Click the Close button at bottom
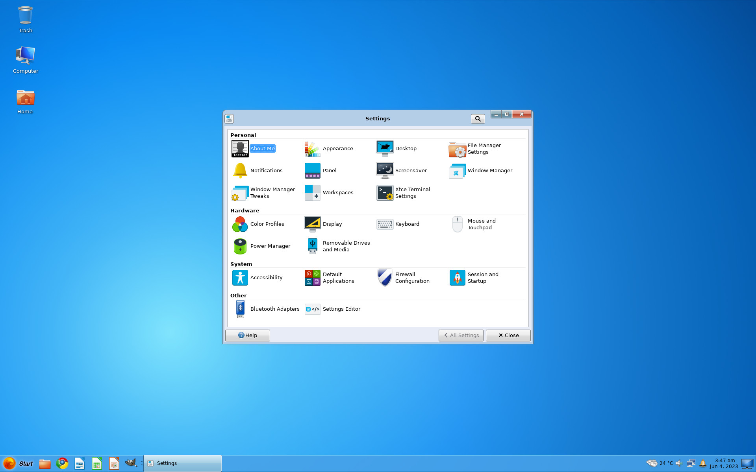The image size is (756, 472). point(508,336)
